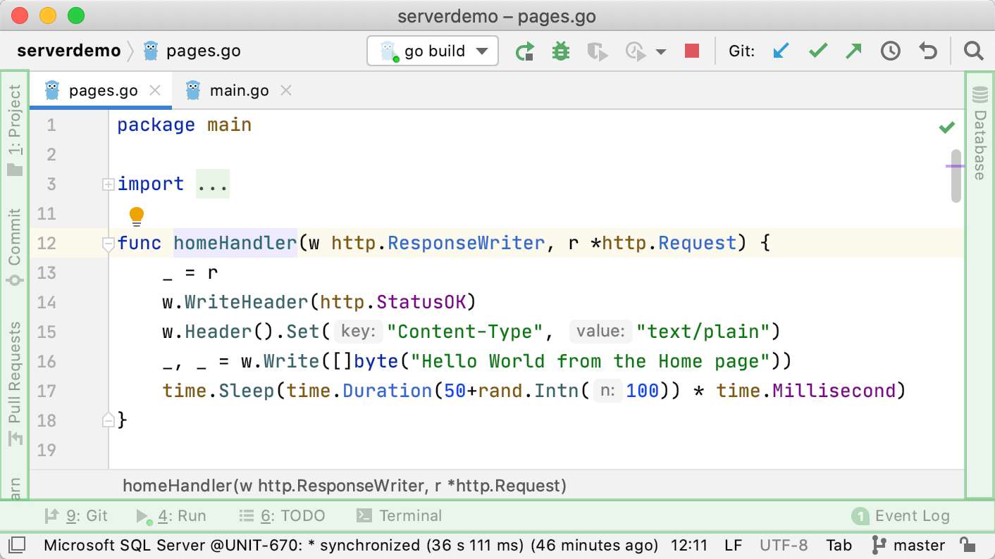Click the green Rerun icon in toolbar
Screen dimensions: 995x559
pos(524,51)
